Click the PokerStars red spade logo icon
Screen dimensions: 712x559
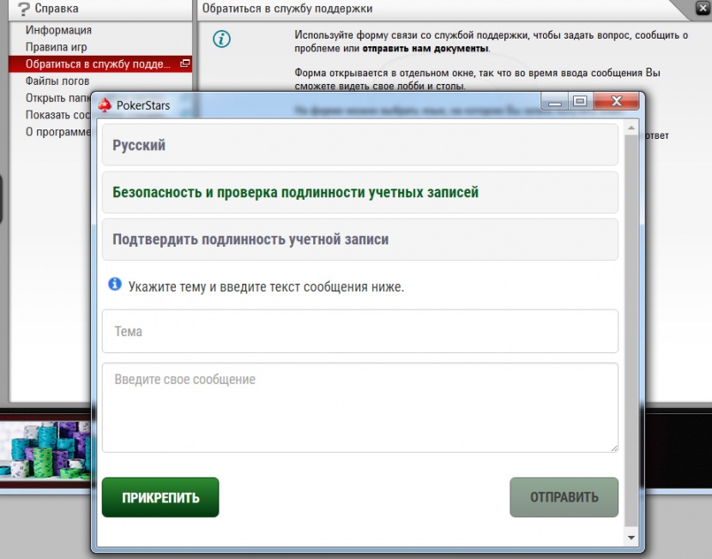coord(105,105)
